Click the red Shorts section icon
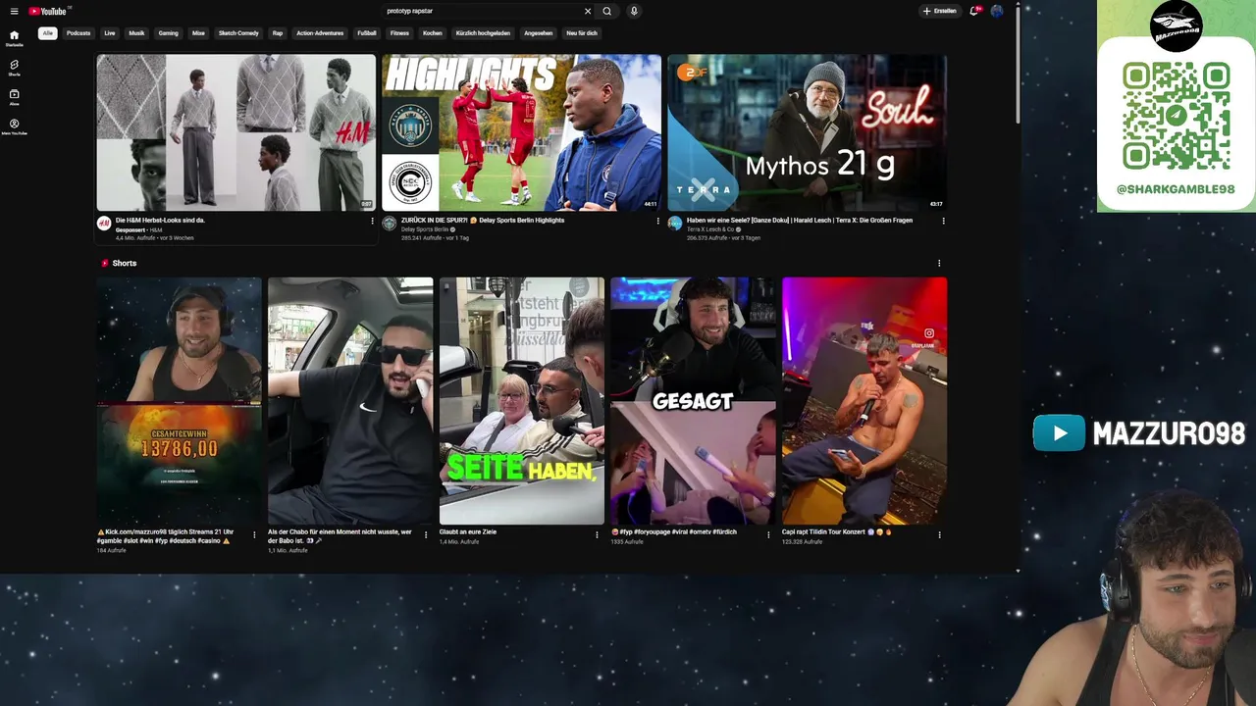 point(104,263)
